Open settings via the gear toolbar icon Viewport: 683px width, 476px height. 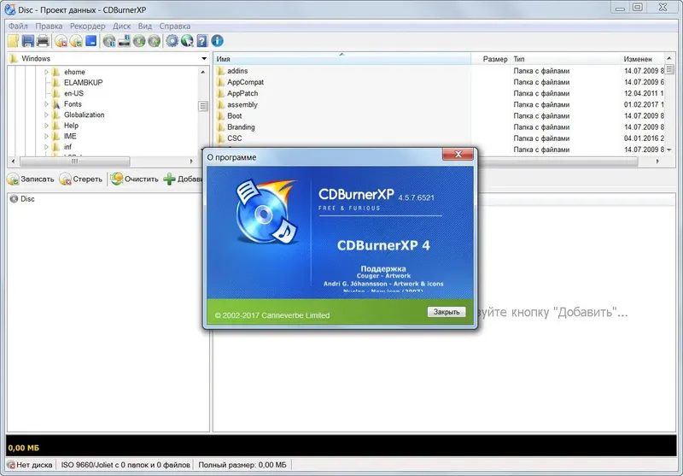coord(172,41)
